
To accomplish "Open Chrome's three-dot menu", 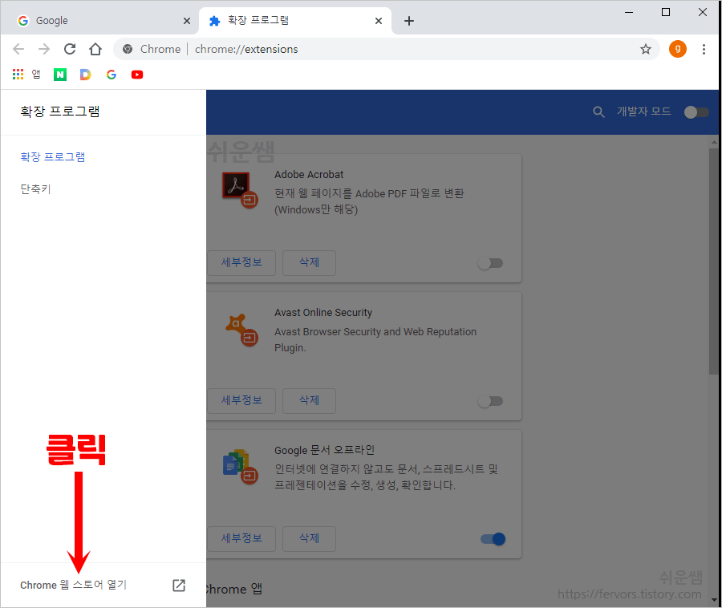I will click(704, 49).
